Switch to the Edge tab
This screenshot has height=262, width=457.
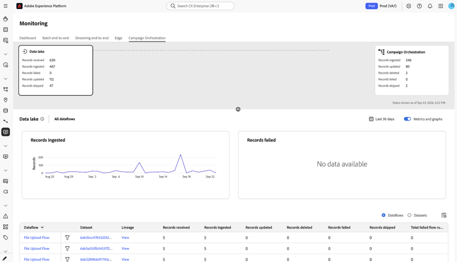[x=118, y=38]
